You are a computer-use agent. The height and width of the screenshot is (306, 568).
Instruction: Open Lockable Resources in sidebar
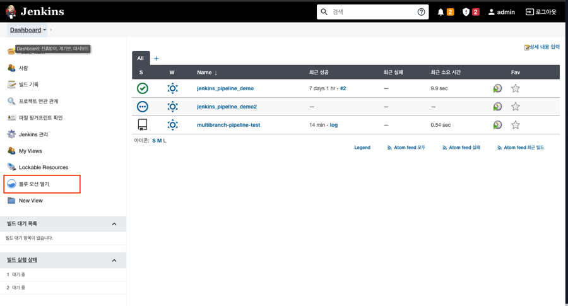(43, 167)
